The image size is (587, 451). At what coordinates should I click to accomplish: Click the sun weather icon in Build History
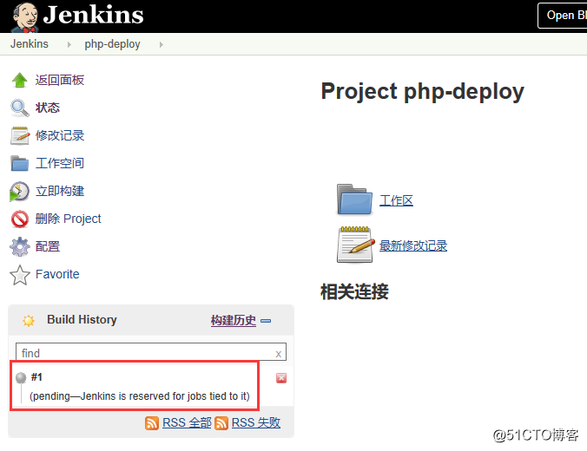(29, 321)
